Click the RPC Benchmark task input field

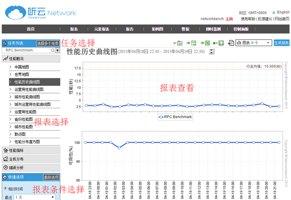[26, 50]
